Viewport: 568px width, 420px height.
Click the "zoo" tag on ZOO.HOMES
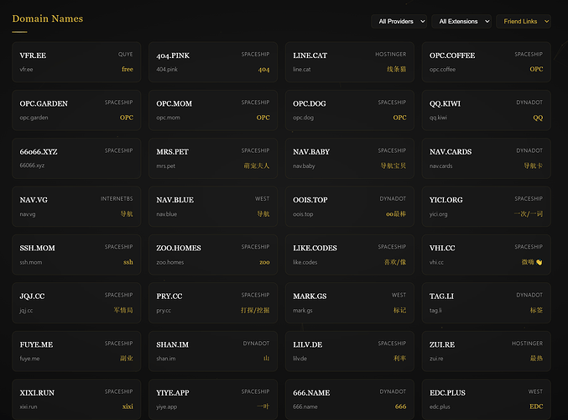264,262
